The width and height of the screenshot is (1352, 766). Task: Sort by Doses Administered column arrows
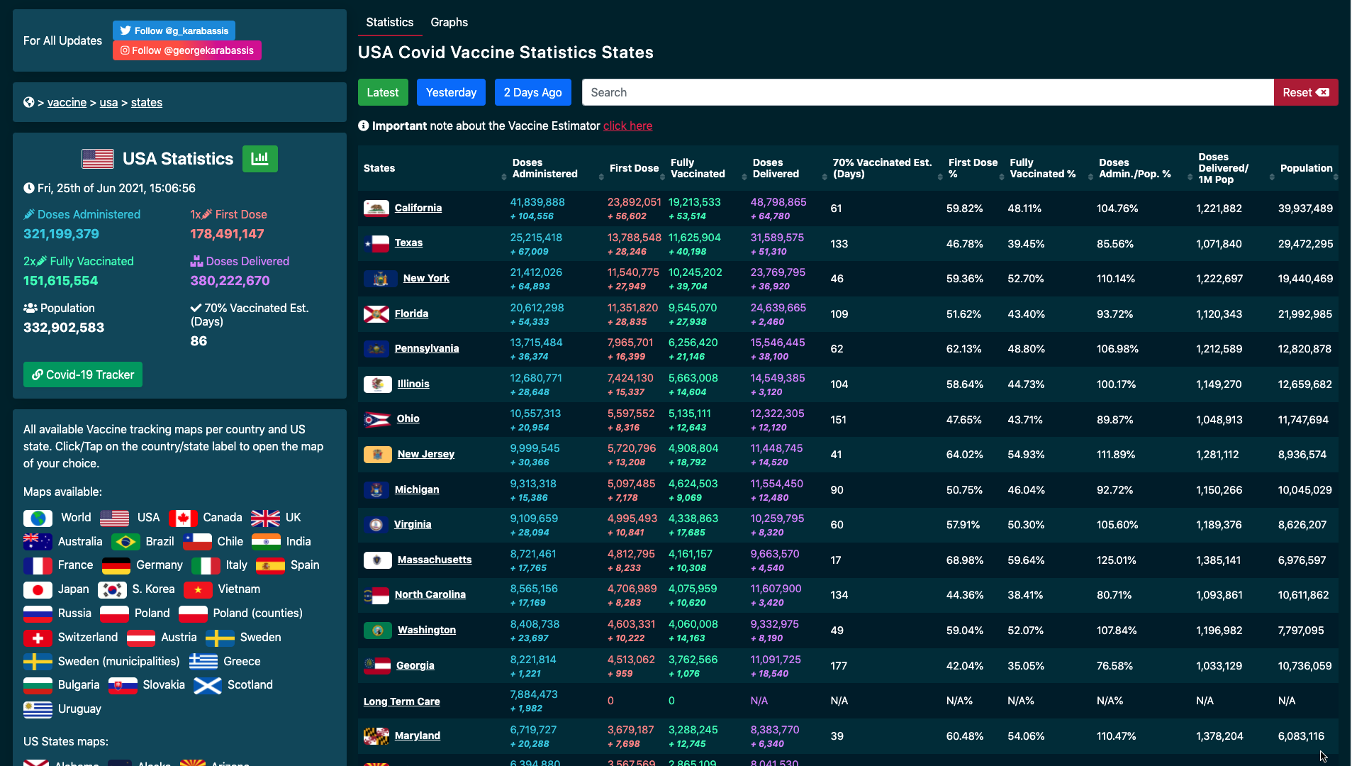pyautogui.click(x=601, y=177)
